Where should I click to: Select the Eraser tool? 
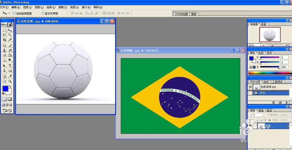click(4, 55)
